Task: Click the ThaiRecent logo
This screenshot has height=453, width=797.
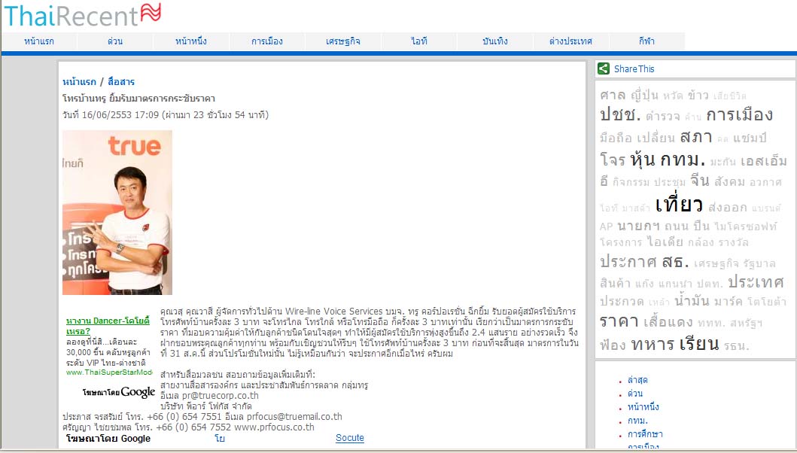Action: (x=82, y=15)
